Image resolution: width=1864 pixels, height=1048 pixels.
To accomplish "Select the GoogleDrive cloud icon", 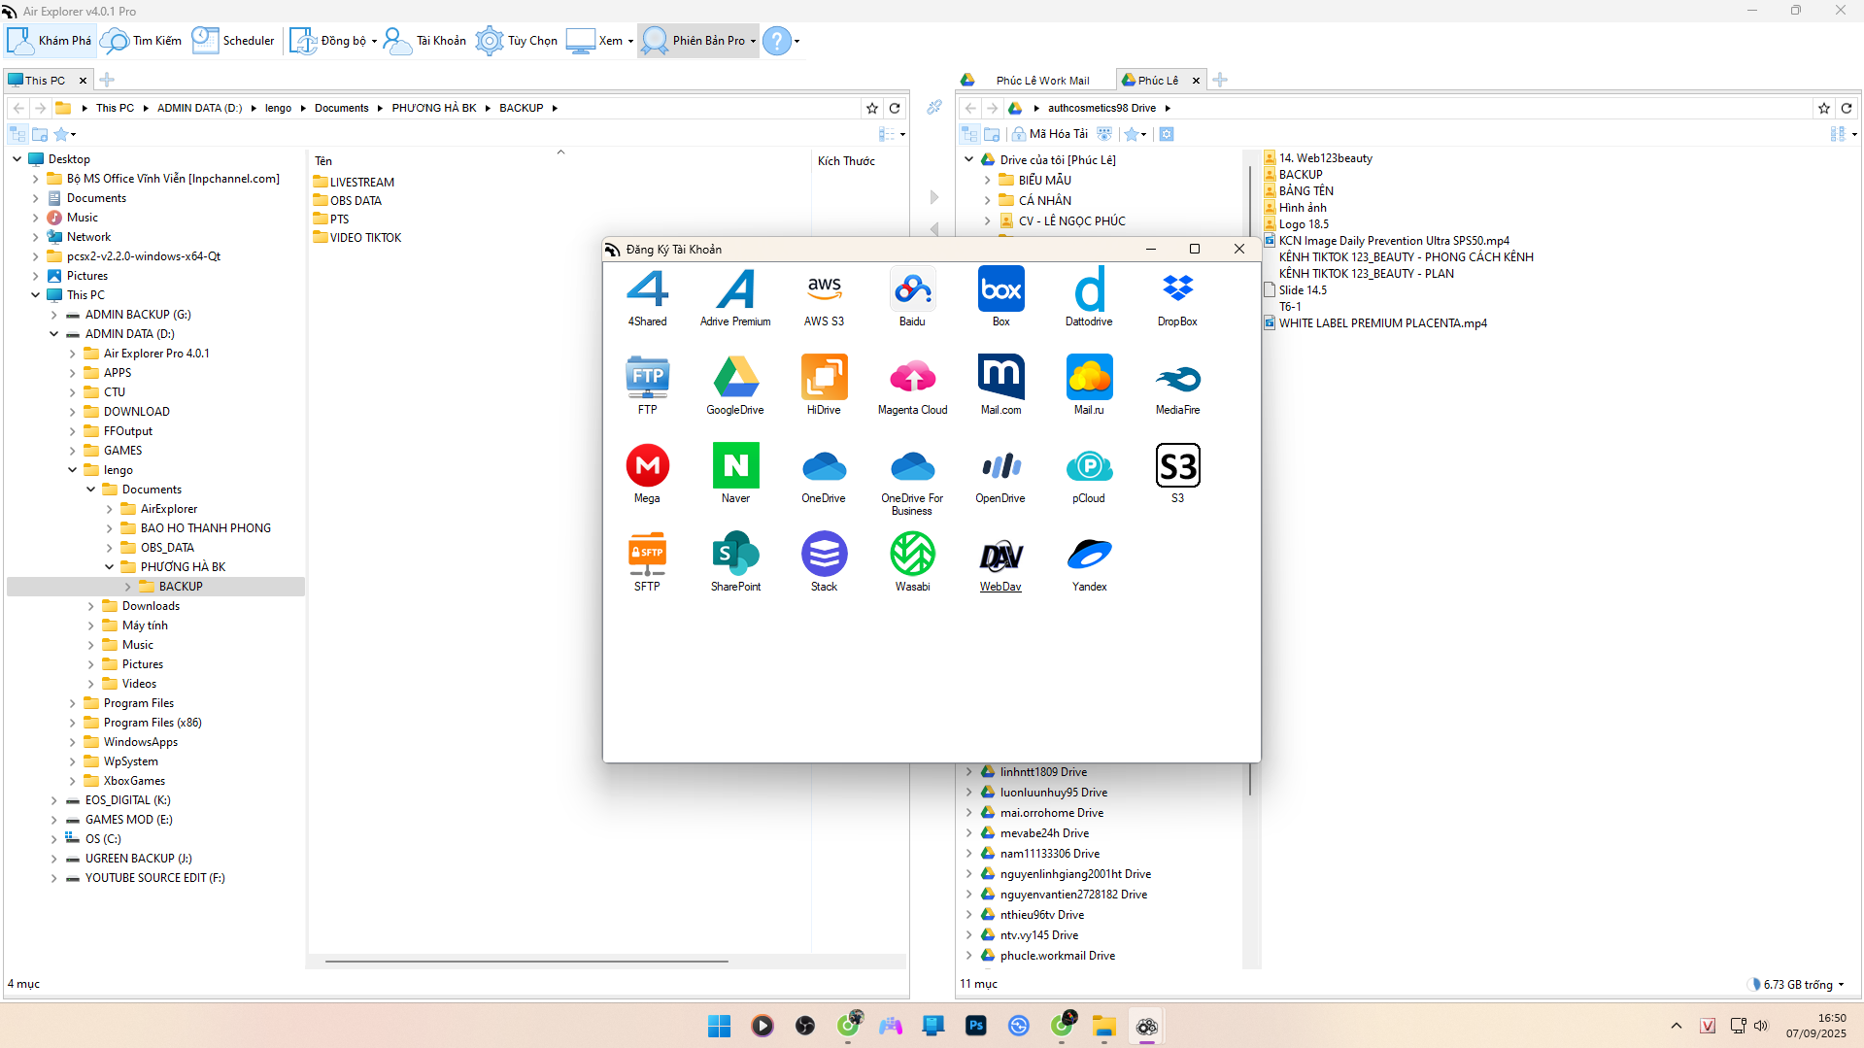I will (x=735, y=379).
